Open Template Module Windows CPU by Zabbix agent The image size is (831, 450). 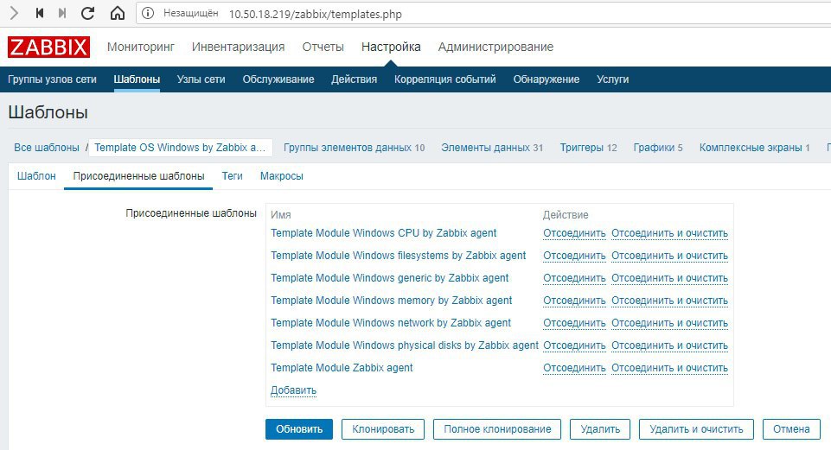(384, 233)
